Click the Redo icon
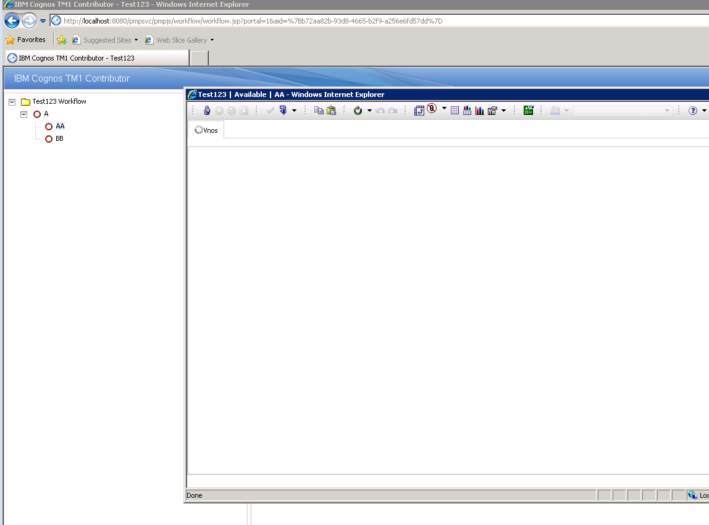The image size is (709, 525). (x=393, y=111)
